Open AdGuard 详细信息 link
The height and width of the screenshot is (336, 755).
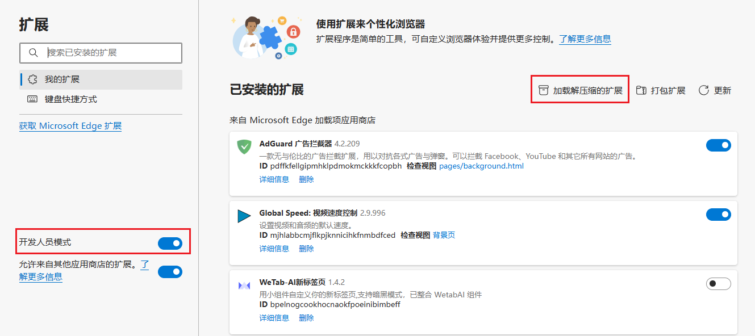274,179
